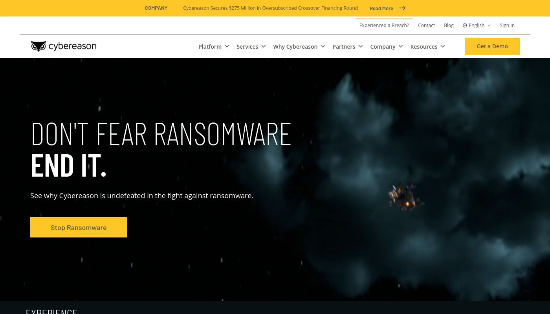550x314 pixels.
Task: Expand the Why Cybereason chevron
Action: click(x=323, y=46)
